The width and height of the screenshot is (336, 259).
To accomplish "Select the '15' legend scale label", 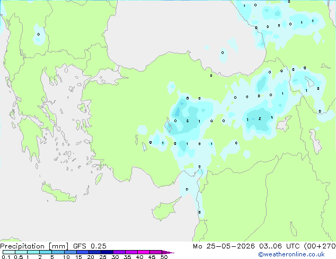I will (78, 257).
